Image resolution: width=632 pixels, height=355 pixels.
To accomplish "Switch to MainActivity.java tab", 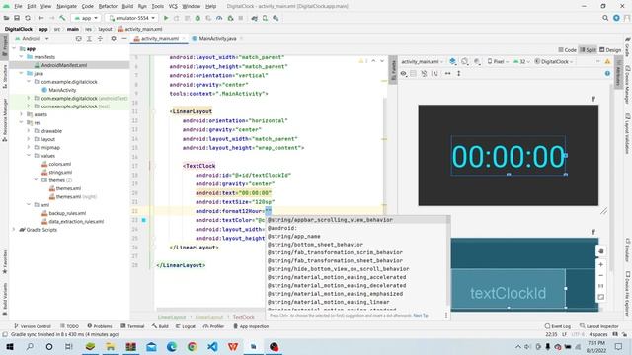I will pos(217,39).
